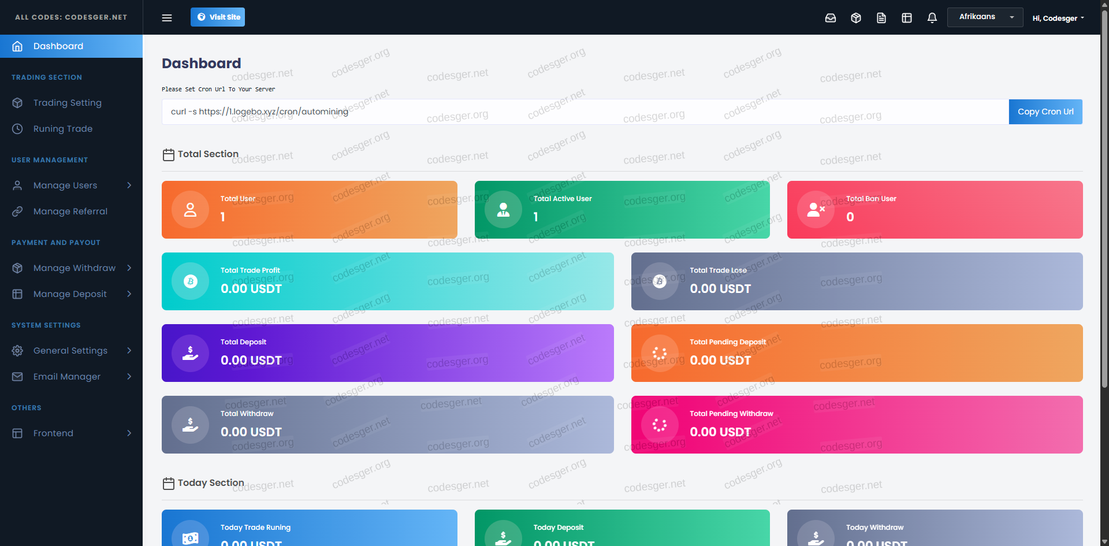The height and width of the screenshot is (546, 1109).
Task: Open Manage Referral menu item
Action: pos(70,211)
